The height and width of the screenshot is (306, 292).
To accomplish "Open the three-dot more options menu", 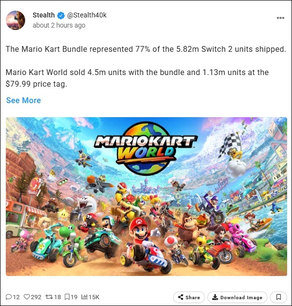I will (280, 18).
